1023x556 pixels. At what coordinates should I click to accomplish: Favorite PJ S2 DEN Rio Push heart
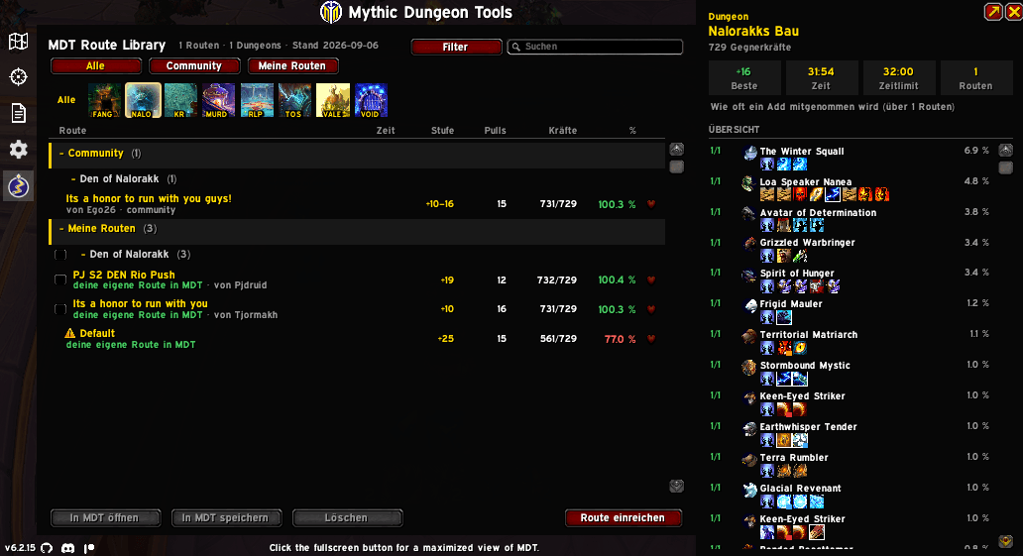651,279
